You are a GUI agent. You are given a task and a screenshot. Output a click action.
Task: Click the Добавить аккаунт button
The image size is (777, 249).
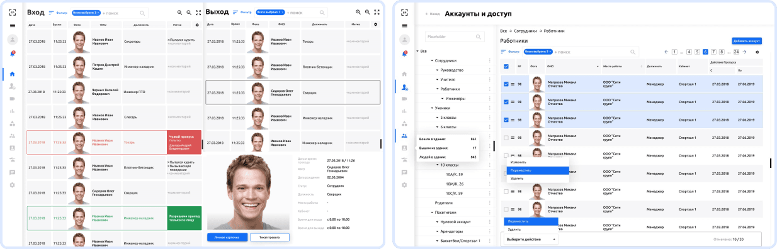(746, 40)
